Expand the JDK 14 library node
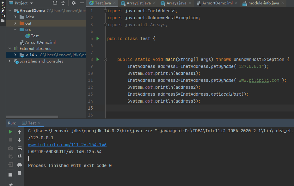Image resolution: width=294 pixels, height=186 pixels. pyautogui.click(x=15, y=55)
